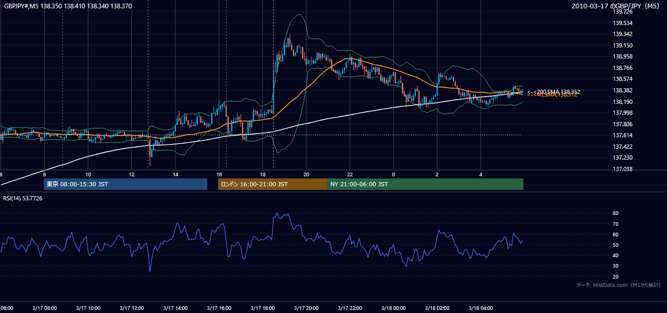This screenshot has height=313, width=667.
Task: Click price axis label 138.382
Action: pyautogui.click(x=623, y=90)
